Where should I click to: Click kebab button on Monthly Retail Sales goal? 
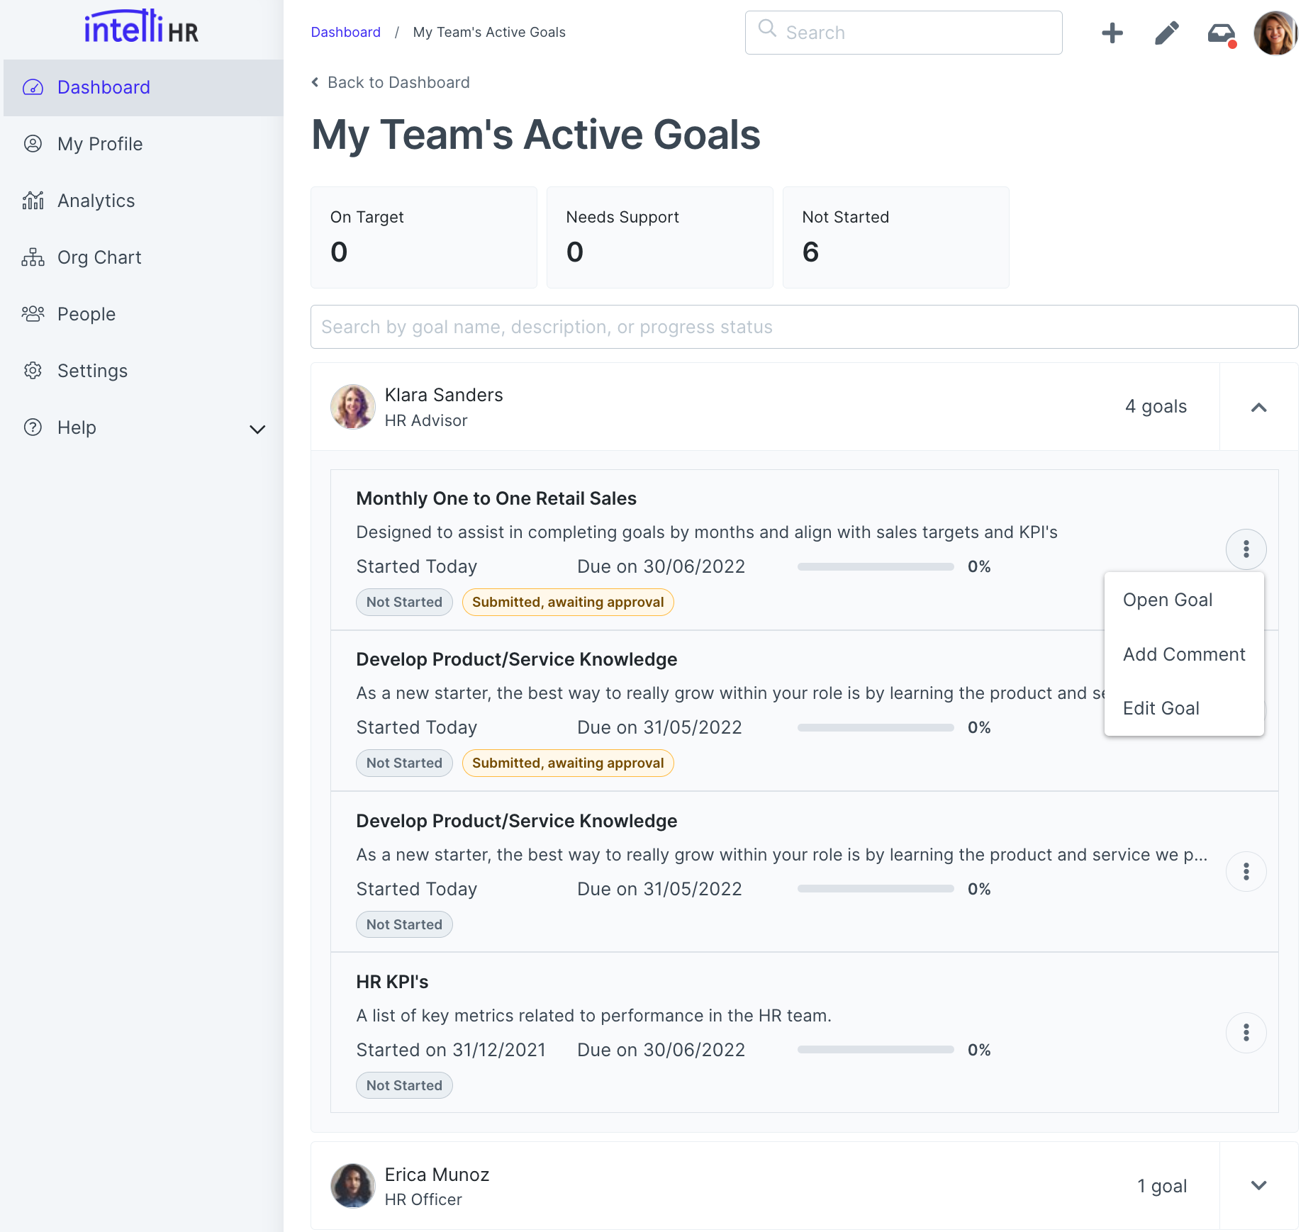click(x=1246, y=549)
